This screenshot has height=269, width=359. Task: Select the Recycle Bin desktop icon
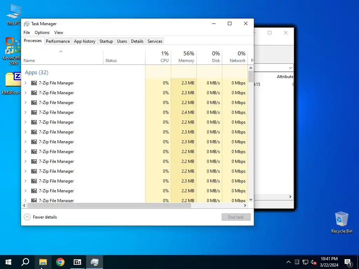point(341,222)
